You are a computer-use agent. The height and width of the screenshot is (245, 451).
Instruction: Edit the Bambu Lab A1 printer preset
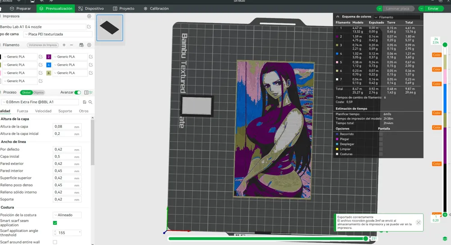click(x=89, y=27)
